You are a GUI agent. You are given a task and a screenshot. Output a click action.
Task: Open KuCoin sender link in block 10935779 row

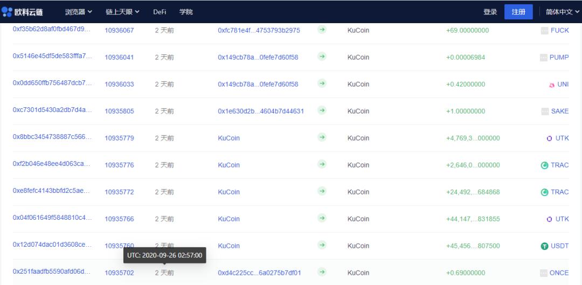[x=228, y=138]
